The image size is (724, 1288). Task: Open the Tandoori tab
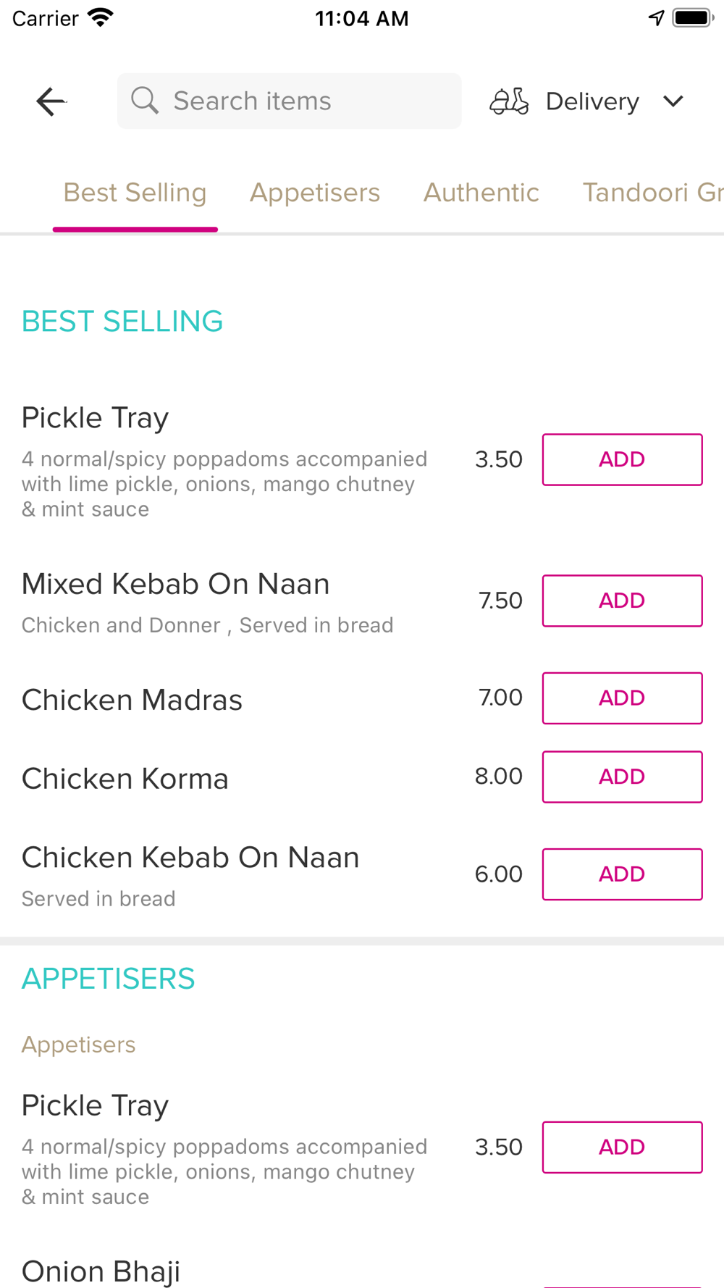pos(652,193)
